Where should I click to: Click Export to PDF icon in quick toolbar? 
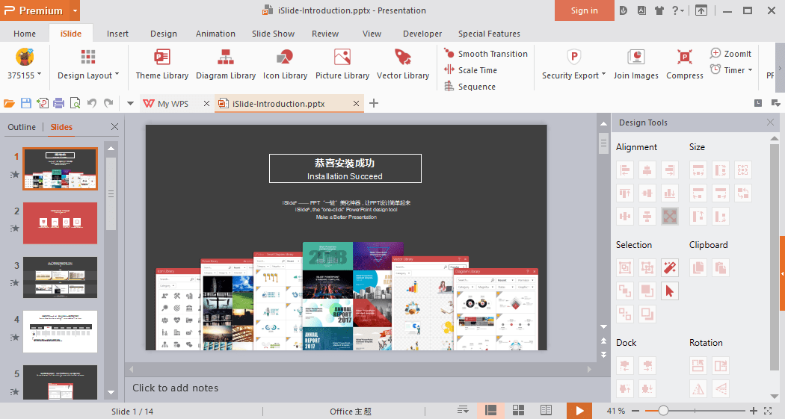(x=43, y=104)
